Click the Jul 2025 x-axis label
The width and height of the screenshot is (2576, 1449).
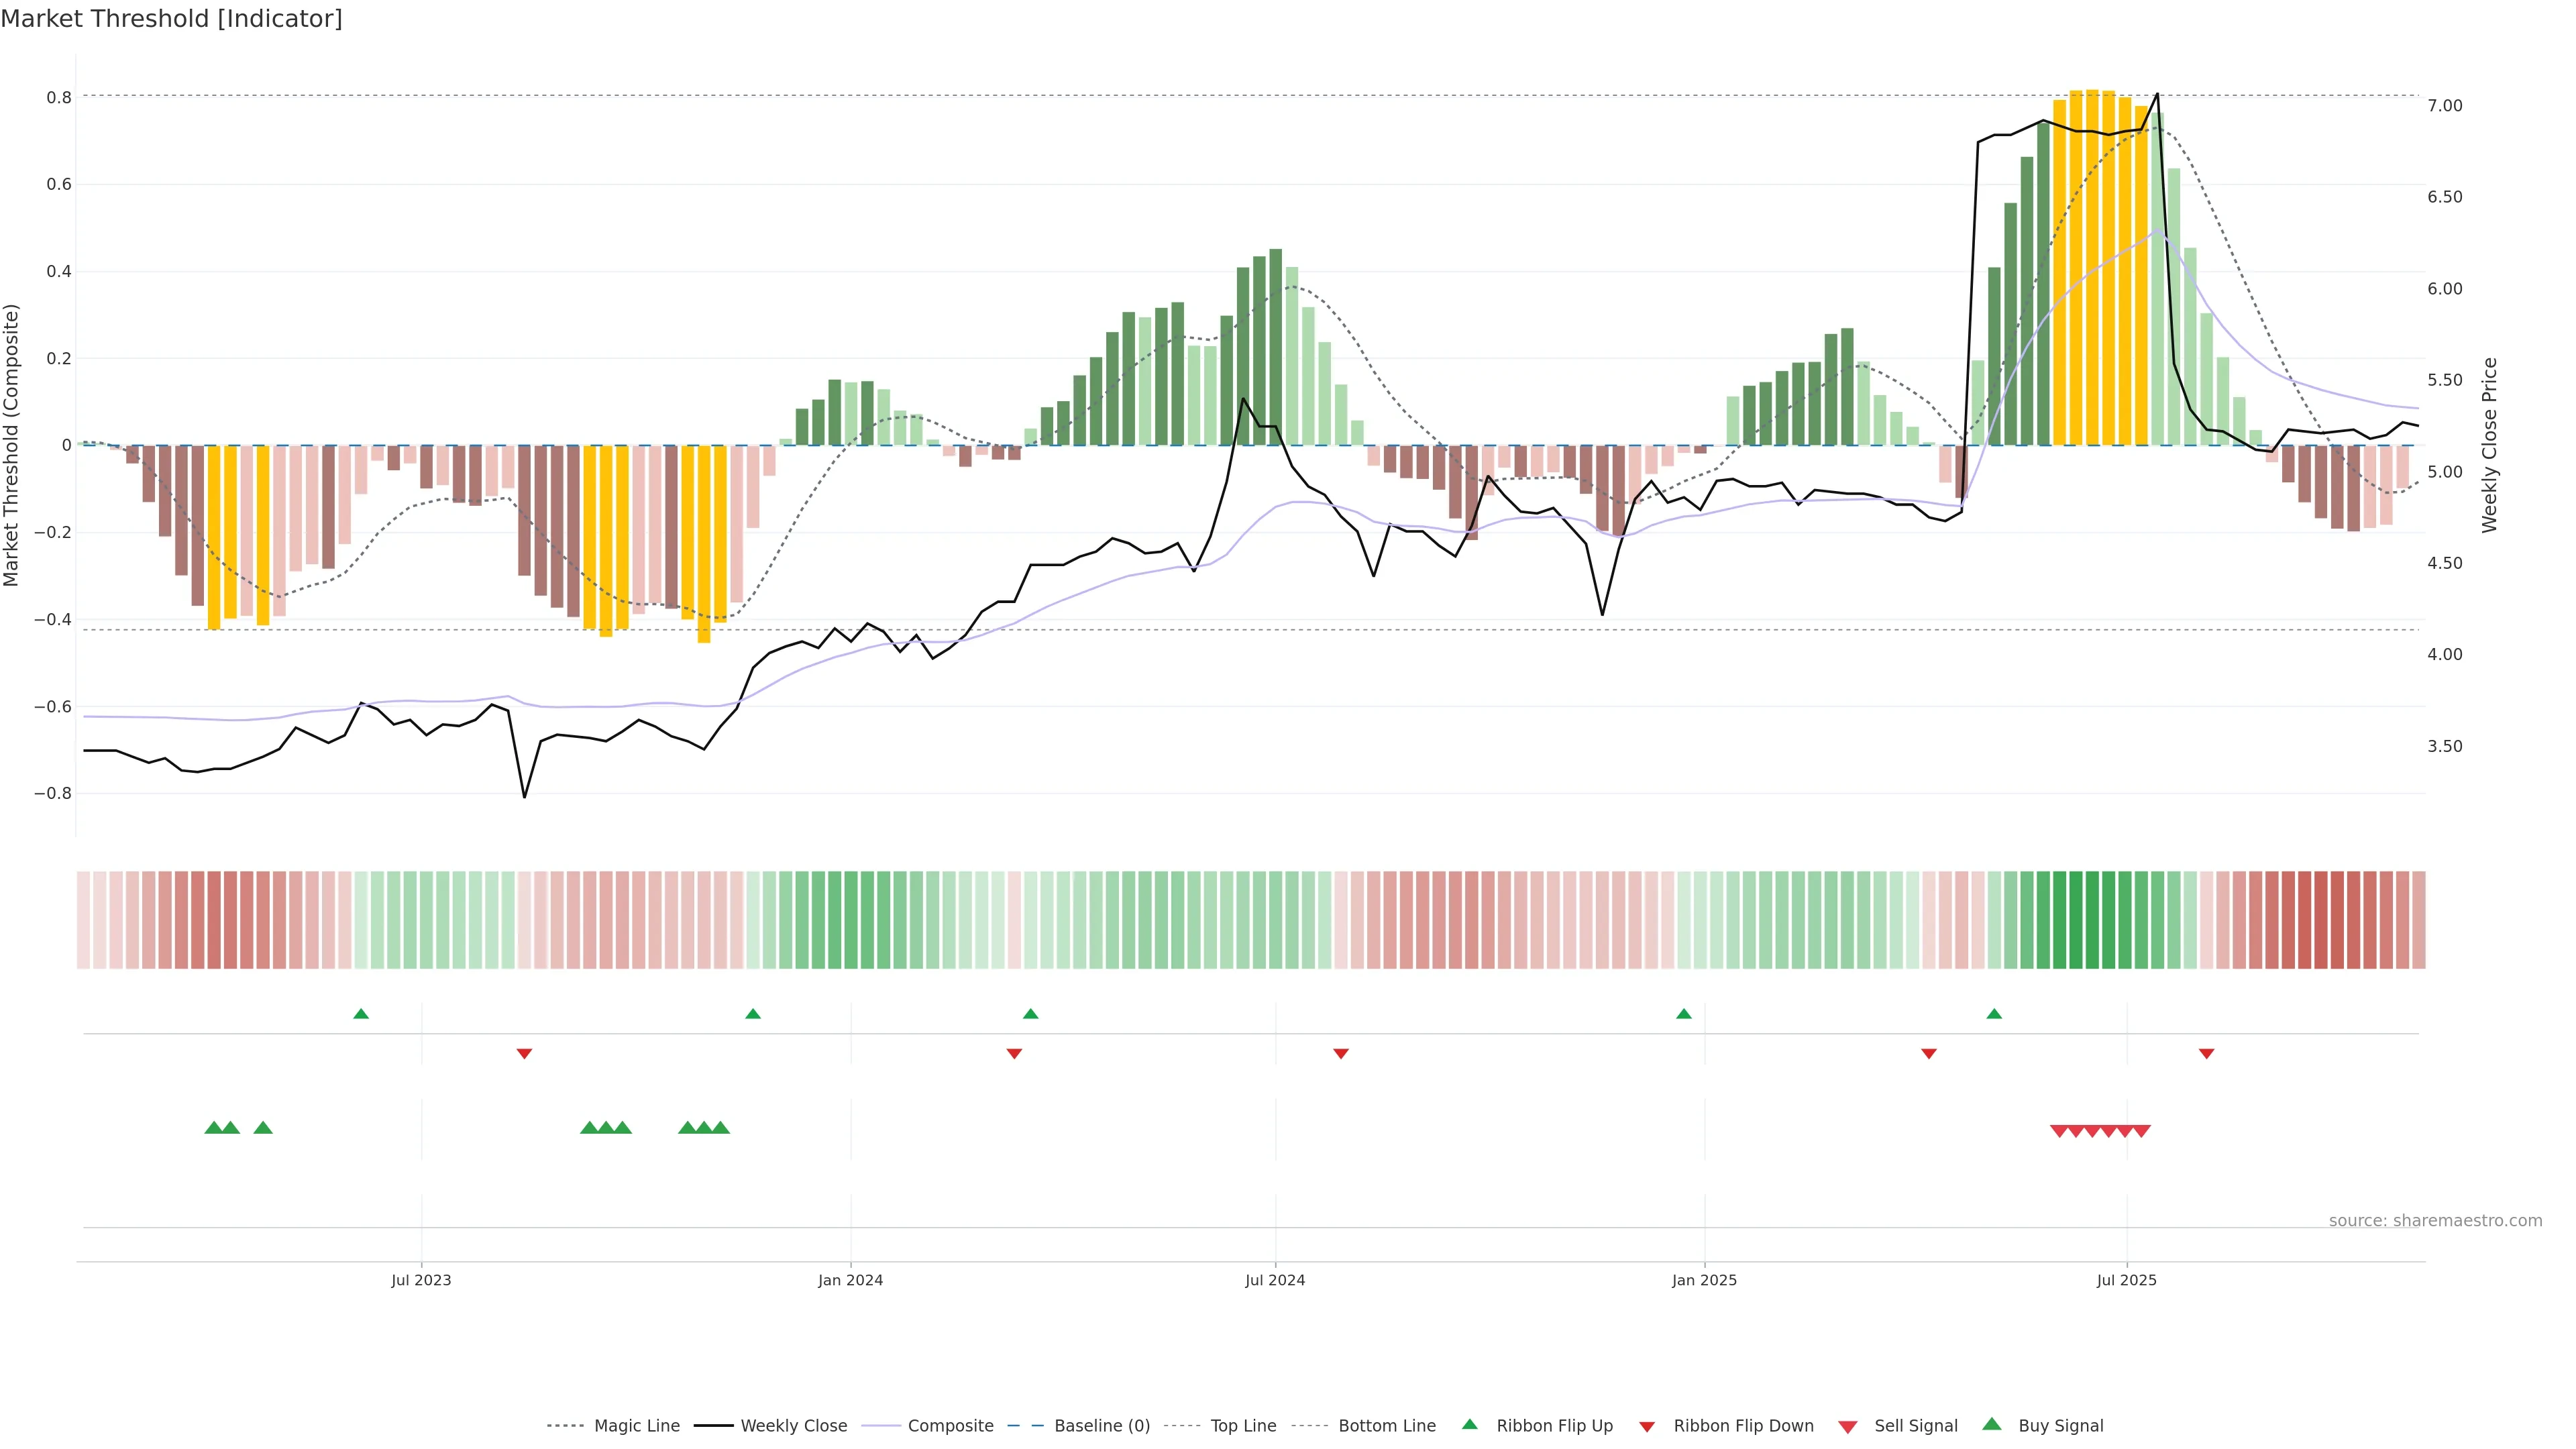pos(2126,1280)
